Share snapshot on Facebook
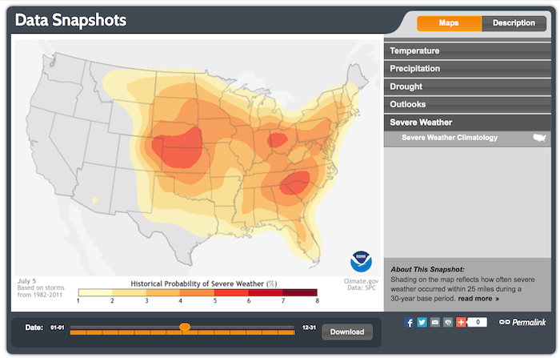This screenshot has width=560, height=358. (x=410, y=322)
